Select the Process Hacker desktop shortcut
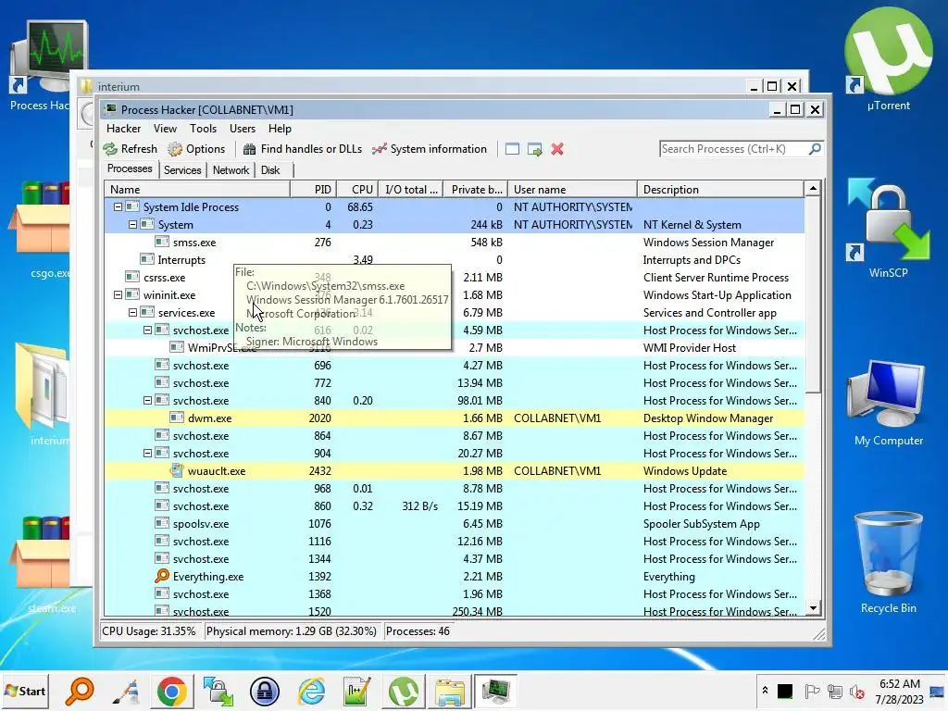This screenshot has width=948, height=711. 39,66
